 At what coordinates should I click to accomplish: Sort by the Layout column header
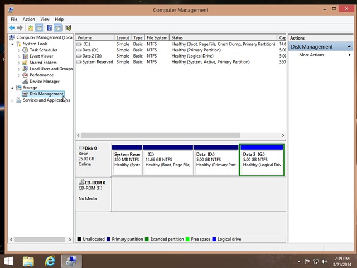coord(123,37)
